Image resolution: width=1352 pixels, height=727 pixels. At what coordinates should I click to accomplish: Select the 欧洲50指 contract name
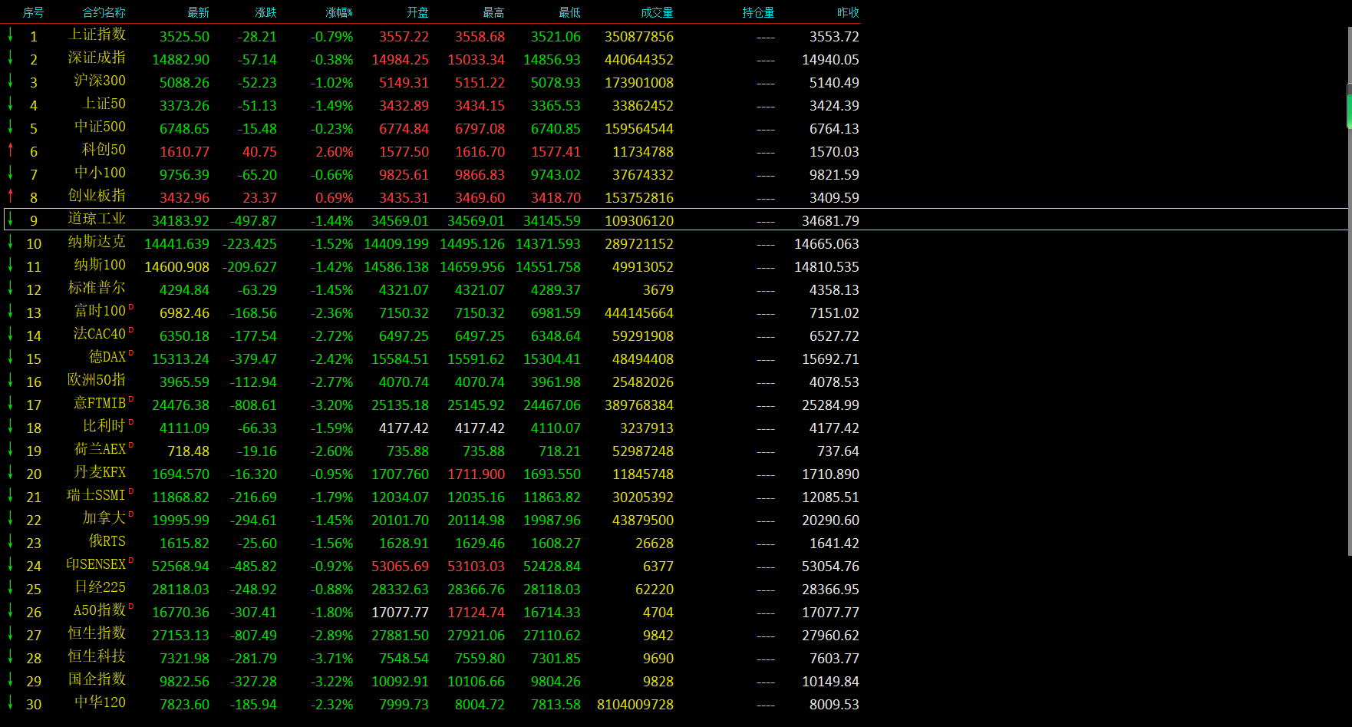click(97, 380)
